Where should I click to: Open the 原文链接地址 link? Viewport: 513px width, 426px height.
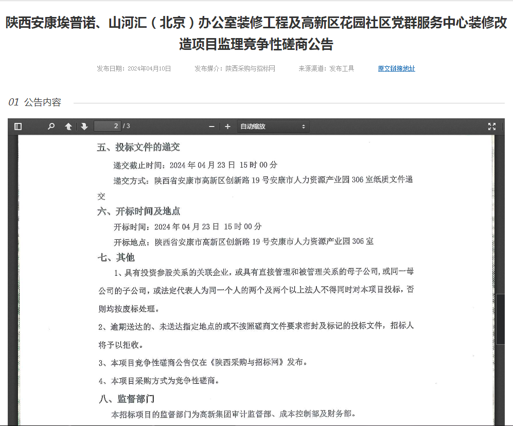point(397,68)
